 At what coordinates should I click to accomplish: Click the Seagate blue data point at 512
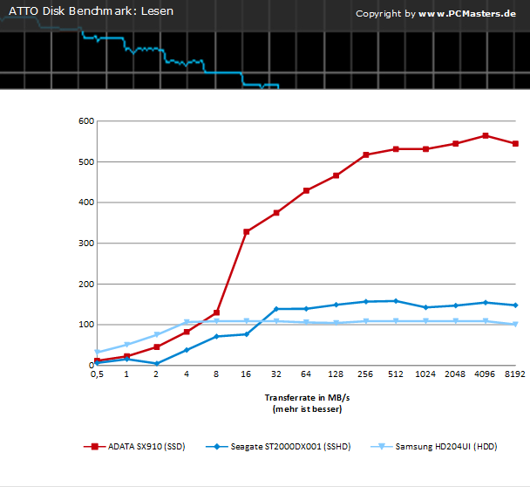(x=396, y=301)
